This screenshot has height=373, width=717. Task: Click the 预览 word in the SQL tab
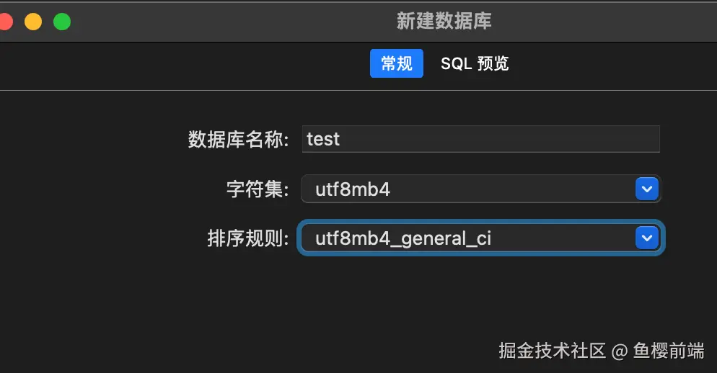[x=493, y=63]
